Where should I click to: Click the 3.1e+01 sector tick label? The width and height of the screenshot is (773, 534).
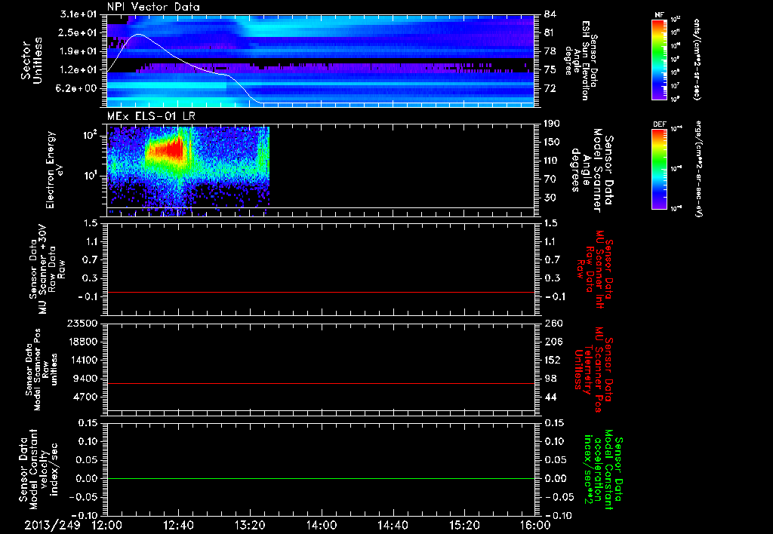click(x=79, y=14)
